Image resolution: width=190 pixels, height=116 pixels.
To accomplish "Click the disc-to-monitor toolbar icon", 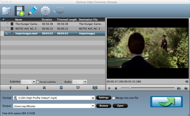I will (x=58, y=11).
